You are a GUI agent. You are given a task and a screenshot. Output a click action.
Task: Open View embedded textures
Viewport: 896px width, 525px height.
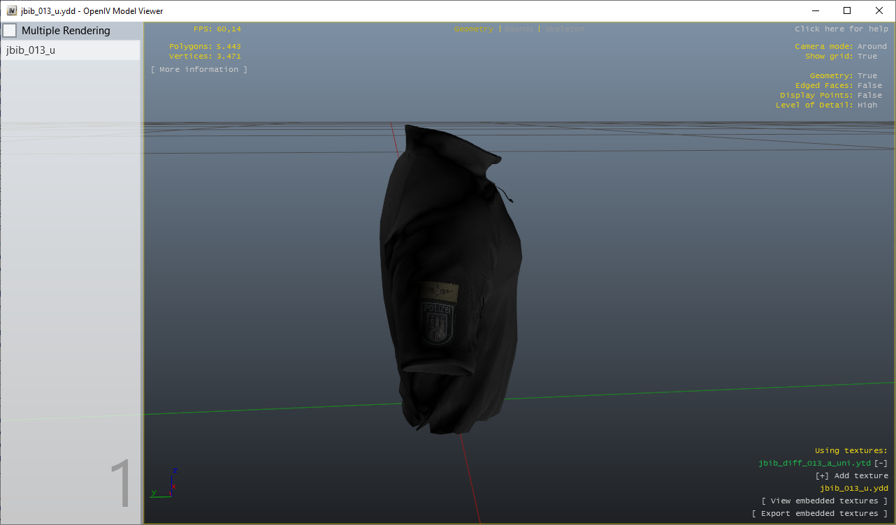(825, 501)
